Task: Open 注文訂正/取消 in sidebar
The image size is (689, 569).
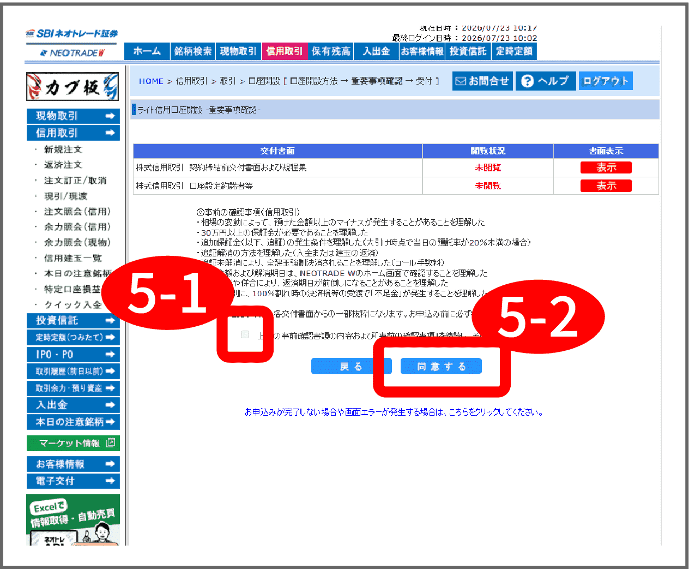Action: click(x=75, y=181)
